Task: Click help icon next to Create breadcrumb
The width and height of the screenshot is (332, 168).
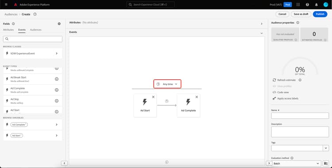Action: (x=35, y=14)
